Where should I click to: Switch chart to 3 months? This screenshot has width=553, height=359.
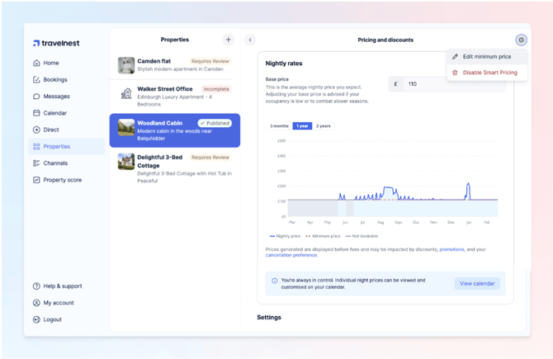click(x=279, y=126)
